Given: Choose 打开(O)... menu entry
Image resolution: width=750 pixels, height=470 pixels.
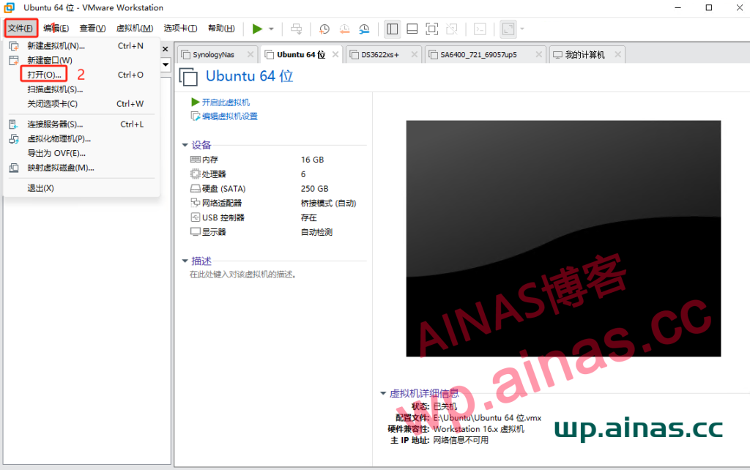Looking at the screenshot, I should pyautogui.click(x=81, y=75).
